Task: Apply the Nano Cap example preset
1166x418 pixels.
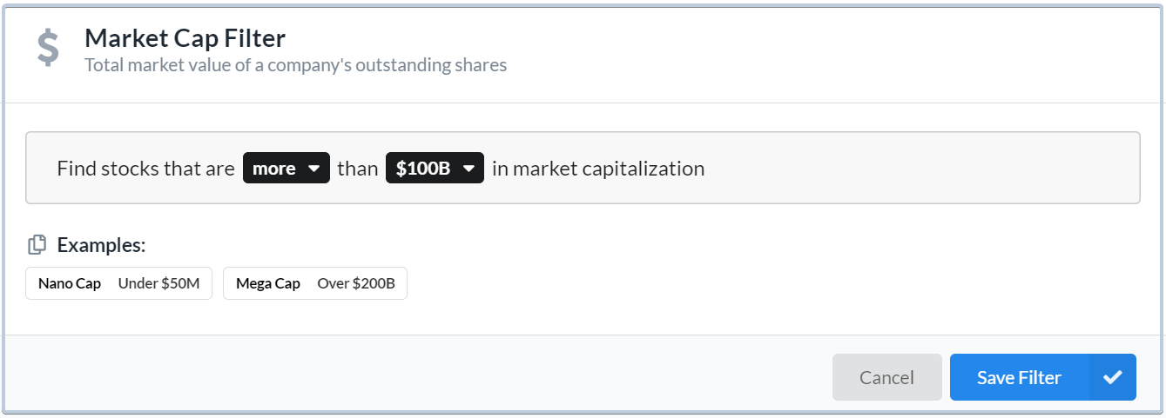Action: coord(119,283)
